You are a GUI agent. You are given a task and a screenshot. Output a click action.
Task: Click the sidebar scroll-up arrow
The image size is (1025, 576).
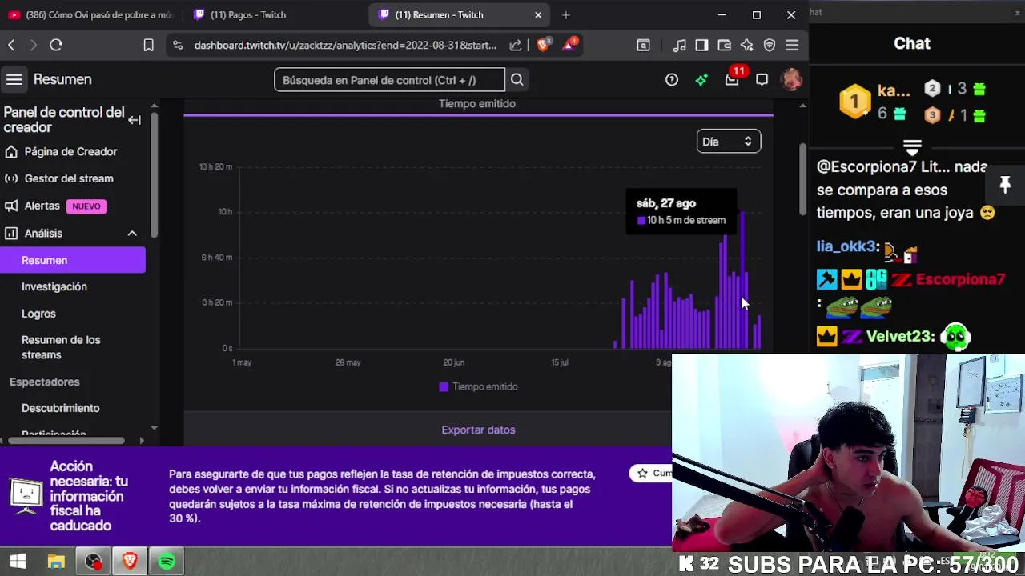(154, 106)
